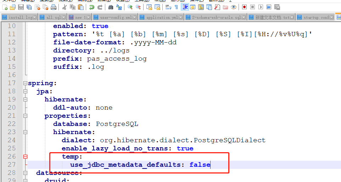This screenshot has height=182, width=341.
Task: Click the Save file toolbar icon
Action: [21, 7]
